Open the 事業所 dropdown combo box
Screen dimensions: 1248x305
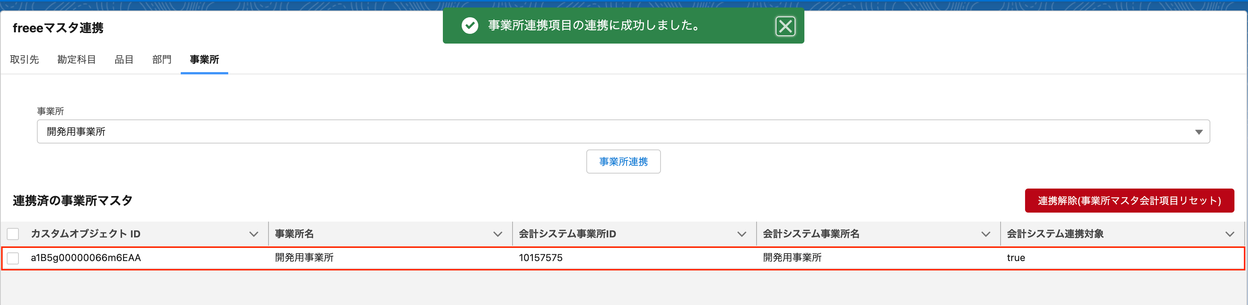pyautogui.click(x=623, y=131)
